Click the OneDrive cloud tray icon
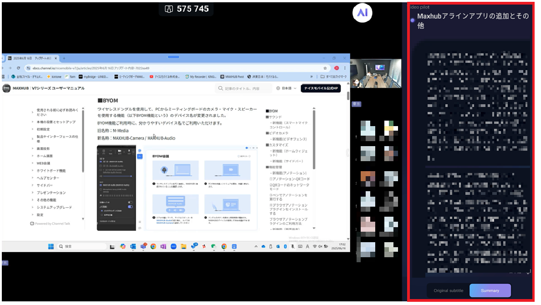The width and height of the screenshot is (541, 305). click(x=263, y=246)
